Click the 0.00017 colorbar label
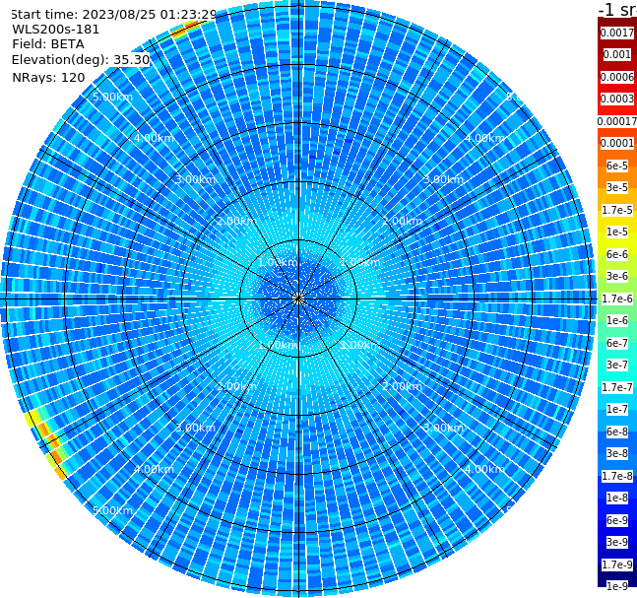Viewport: 637px width, 598px height. click(x=617, y=121)
